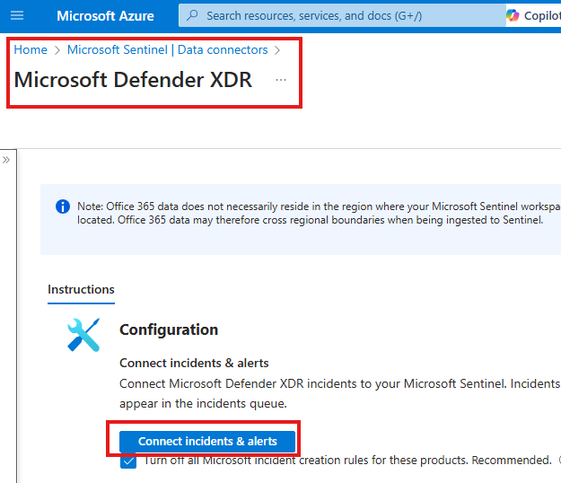Click the info icon in the Office 365 note

63,206
